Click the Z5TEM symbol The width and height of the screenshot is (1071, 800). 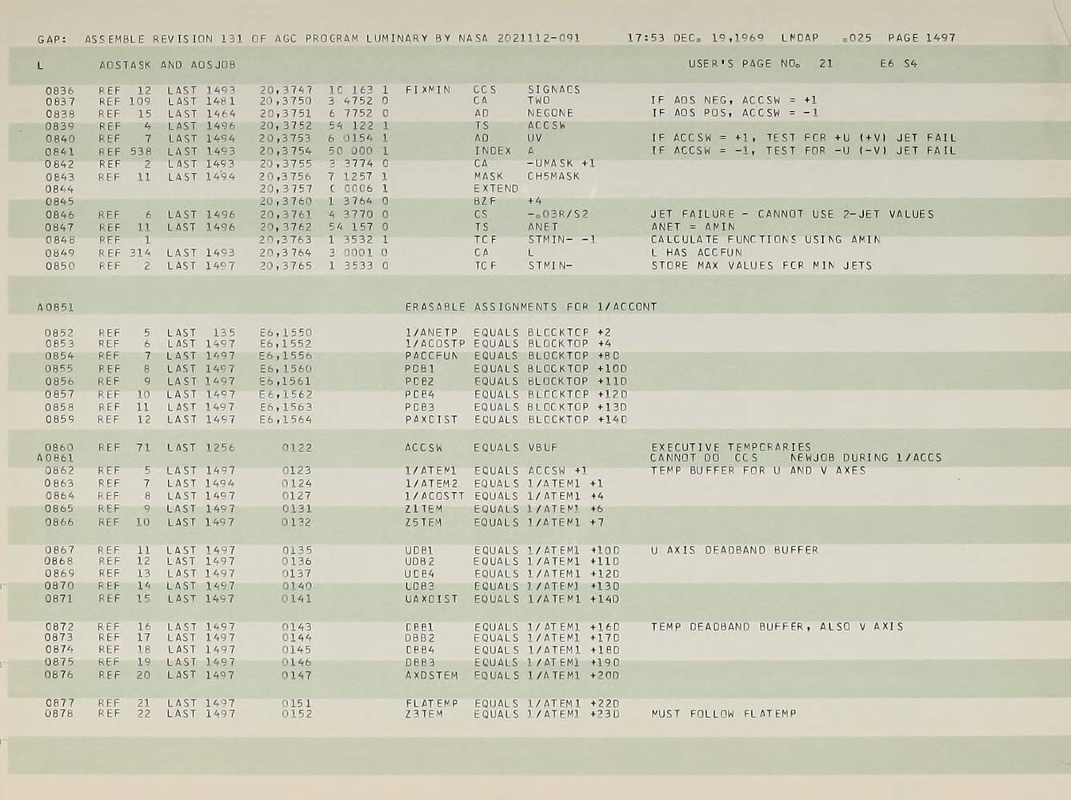point(423,522)
